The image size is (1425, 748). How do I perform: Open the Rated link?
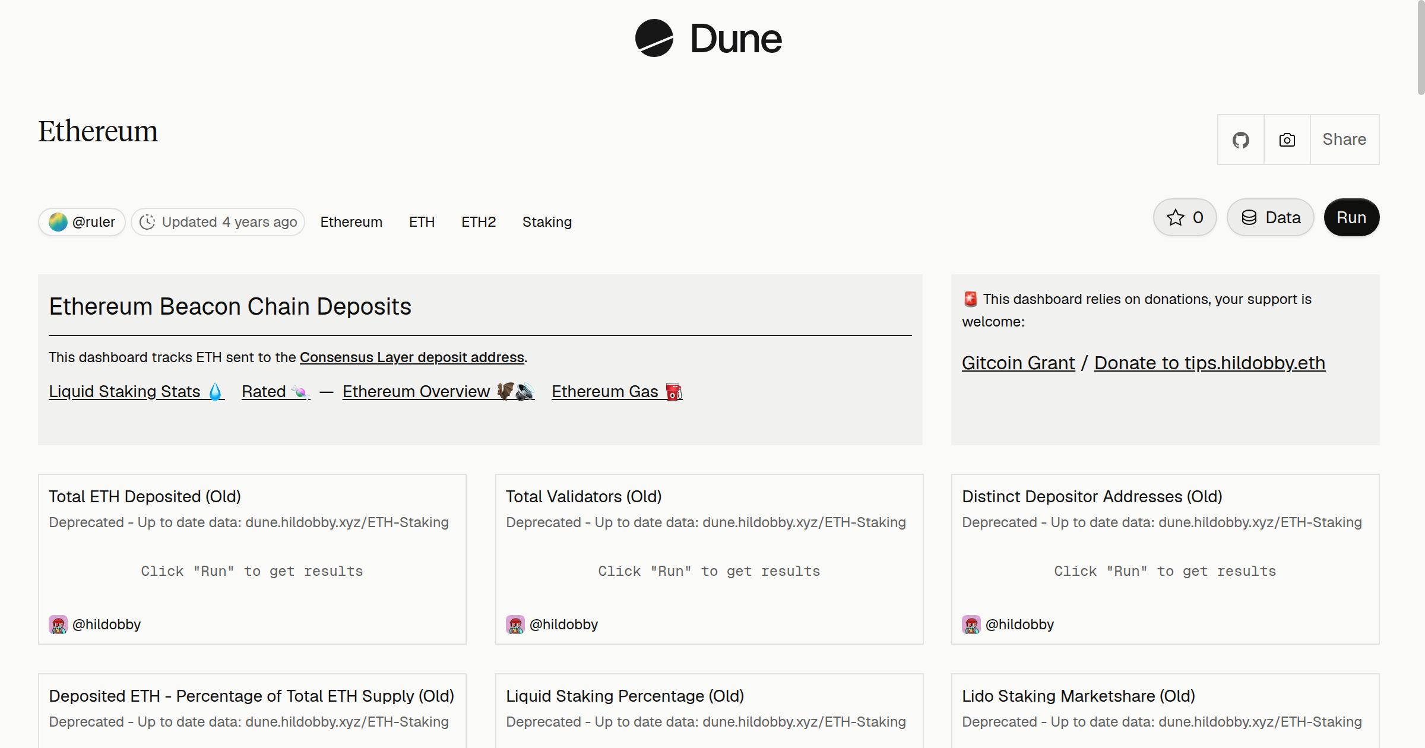(x=275, y=392)
